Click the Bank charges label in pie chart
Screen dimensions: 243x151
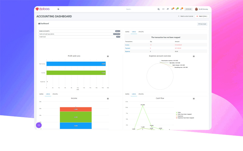click(179, 65)
